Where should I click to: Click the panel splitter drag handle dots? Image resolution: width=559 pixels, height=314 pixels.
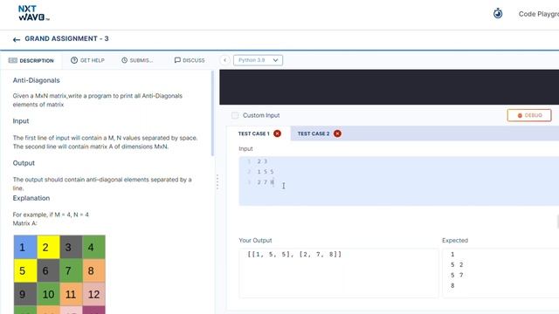point(217,182)
